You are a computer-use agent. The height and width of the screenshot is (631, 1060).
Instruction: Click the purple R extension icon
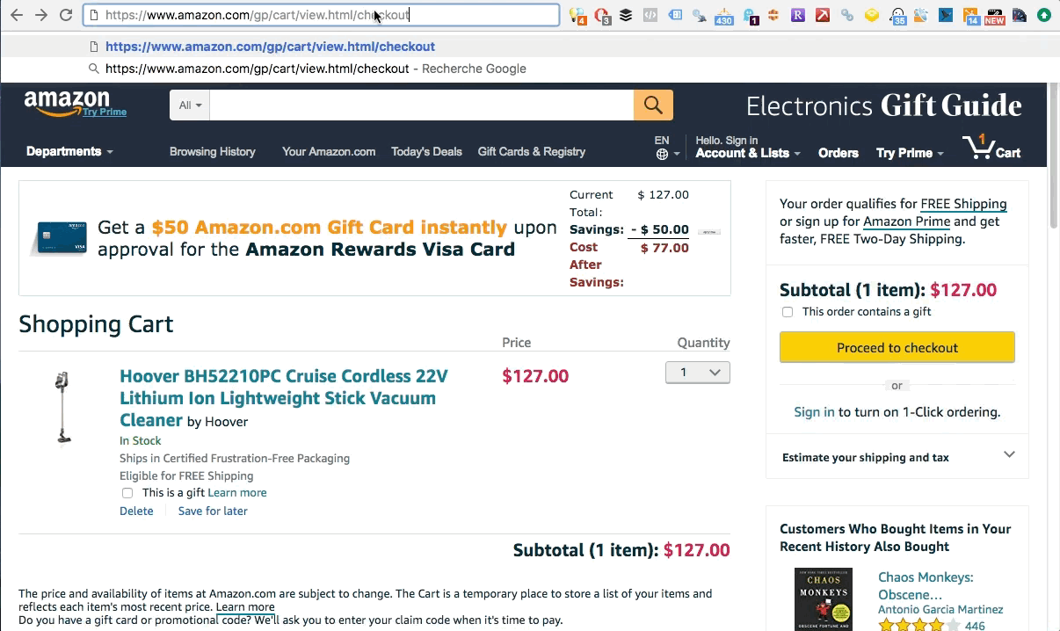(796, 15)
